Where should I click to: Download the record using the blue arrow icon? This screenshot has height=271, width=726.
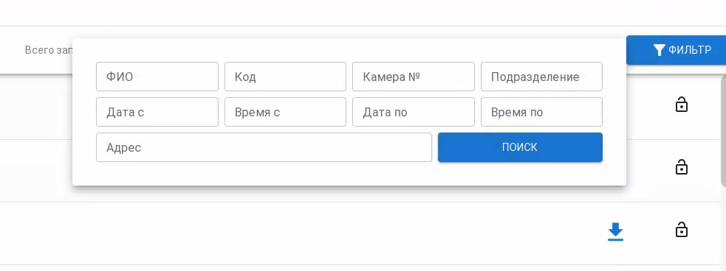pos(615,232)
